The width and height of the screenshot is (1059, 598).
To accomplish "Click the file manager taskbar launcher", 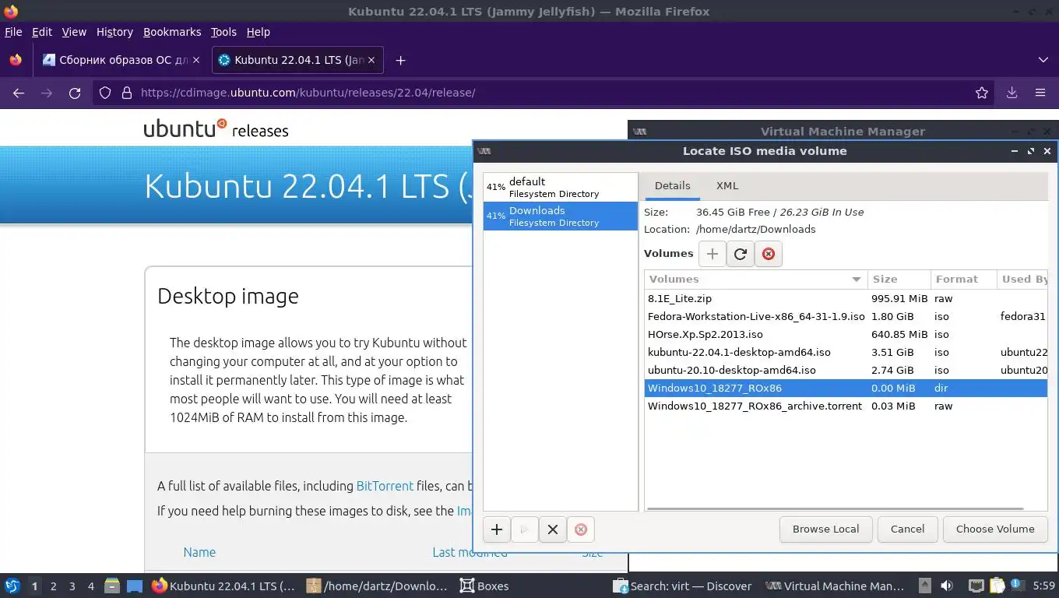I will click(x=112, y=586).
